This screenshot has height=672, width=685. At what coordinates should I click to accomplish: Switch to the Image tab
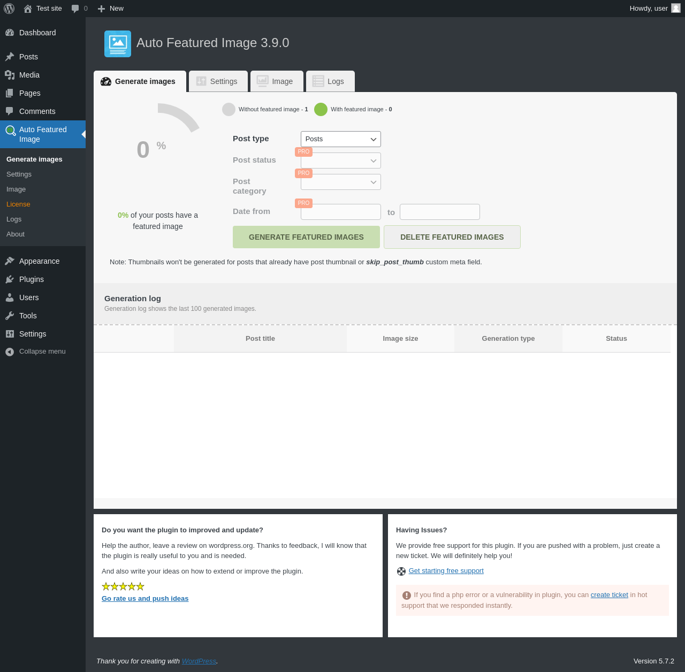point(277,81)
